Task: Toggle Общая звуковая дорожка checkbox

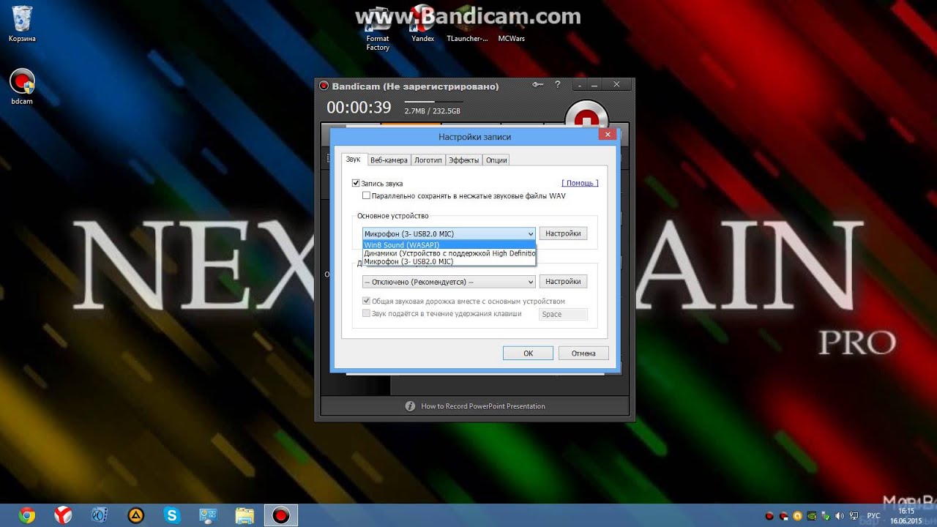Action: pyautogui.click(x=366, y=301)
